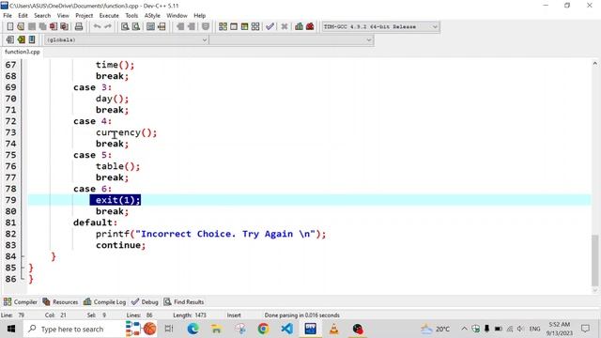Screen dimensions: 601x338
Task: Open VLC media player from taskbar
Action: (x=334, y=329)
